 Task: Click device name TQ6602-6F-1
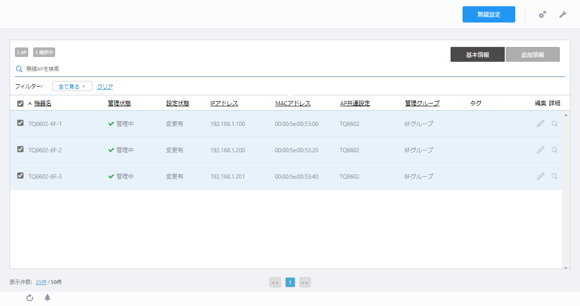[x=45, y=124]
